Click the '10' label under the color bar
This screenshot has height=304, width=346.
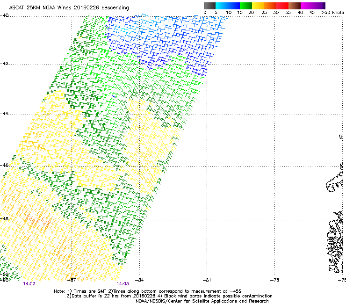pyautogui.click(x=229, y=13)
